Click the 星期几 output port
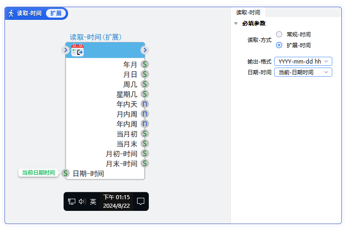This screenshot has width=349, height=228. [x=145, y=94]
